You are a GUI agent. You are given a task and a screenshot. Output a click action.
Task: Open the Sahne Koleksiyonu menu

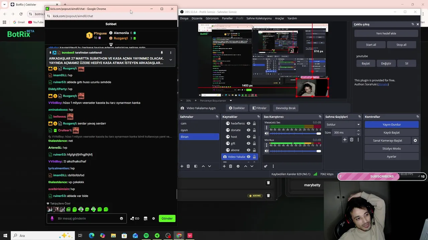(259, 18)
